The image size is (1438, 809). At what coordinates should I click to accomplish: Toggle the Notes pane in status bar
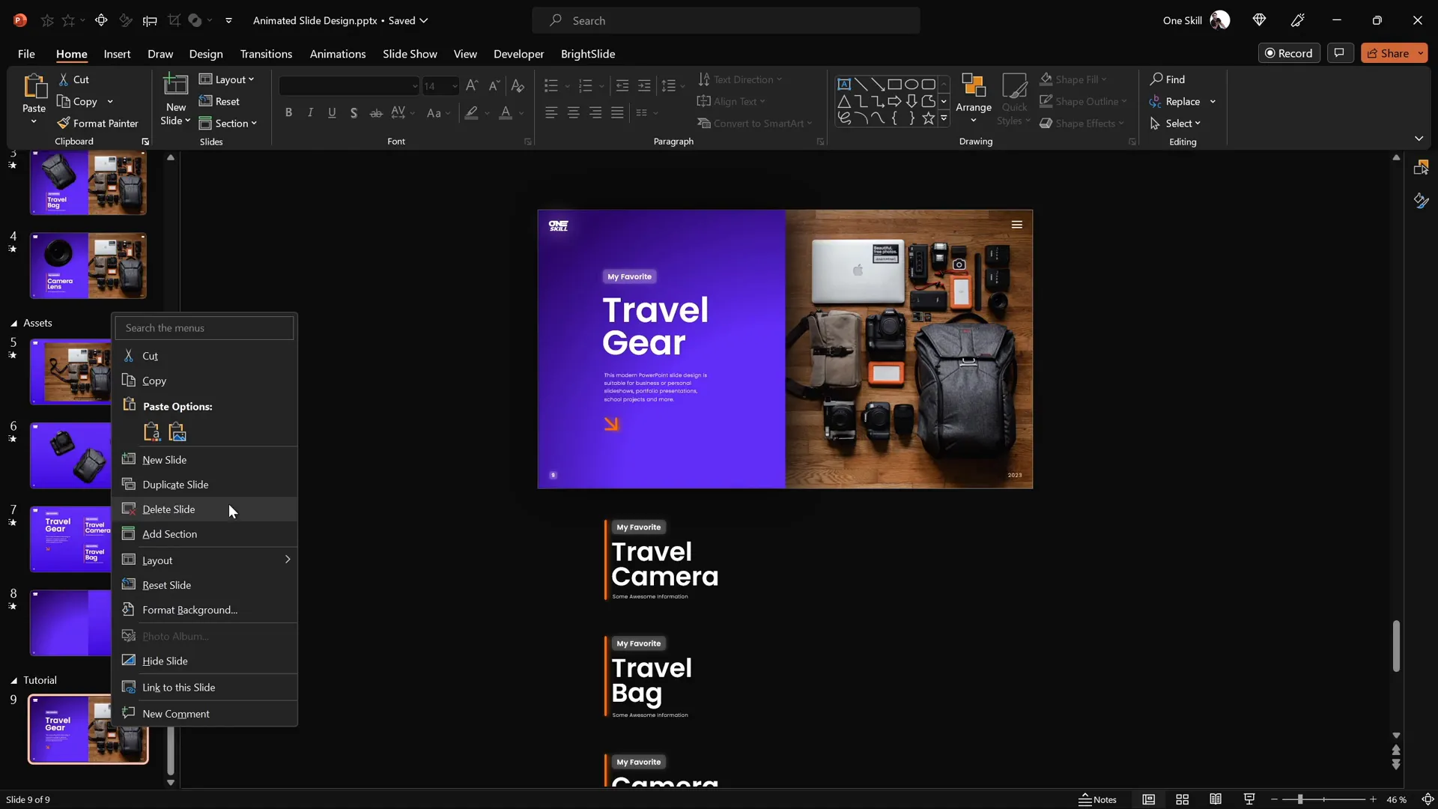coord(1097,799)
